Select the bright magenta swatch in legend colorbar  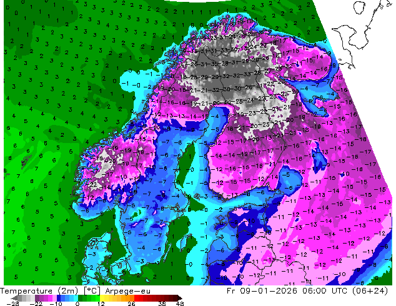[x=50, y=298]
